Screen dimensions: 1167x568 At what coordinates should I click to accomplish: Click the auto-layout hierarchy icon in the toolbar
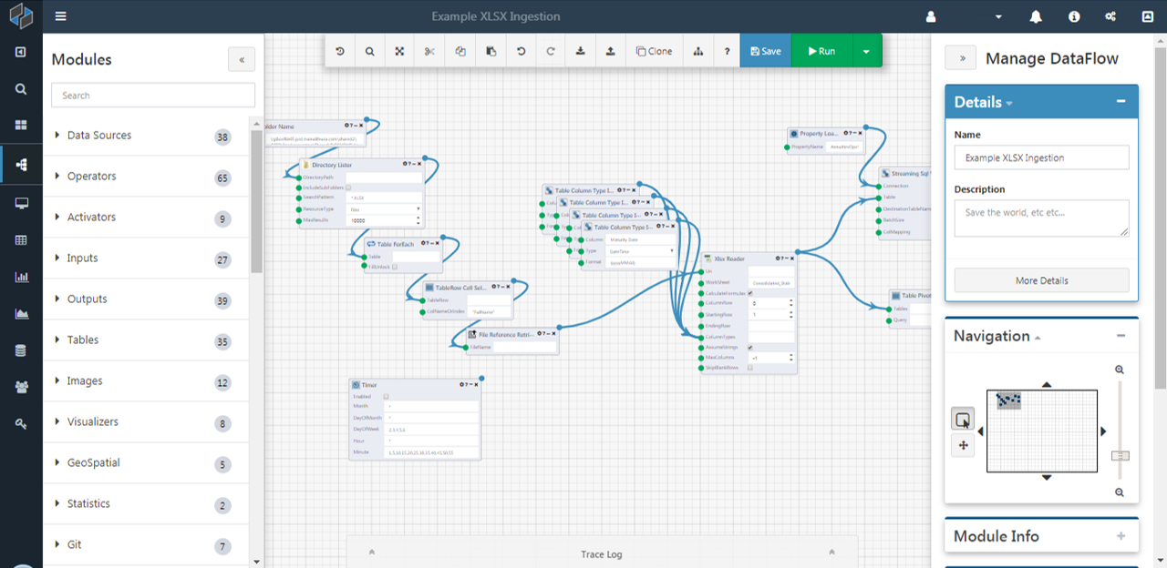click(x=698, y=51)
